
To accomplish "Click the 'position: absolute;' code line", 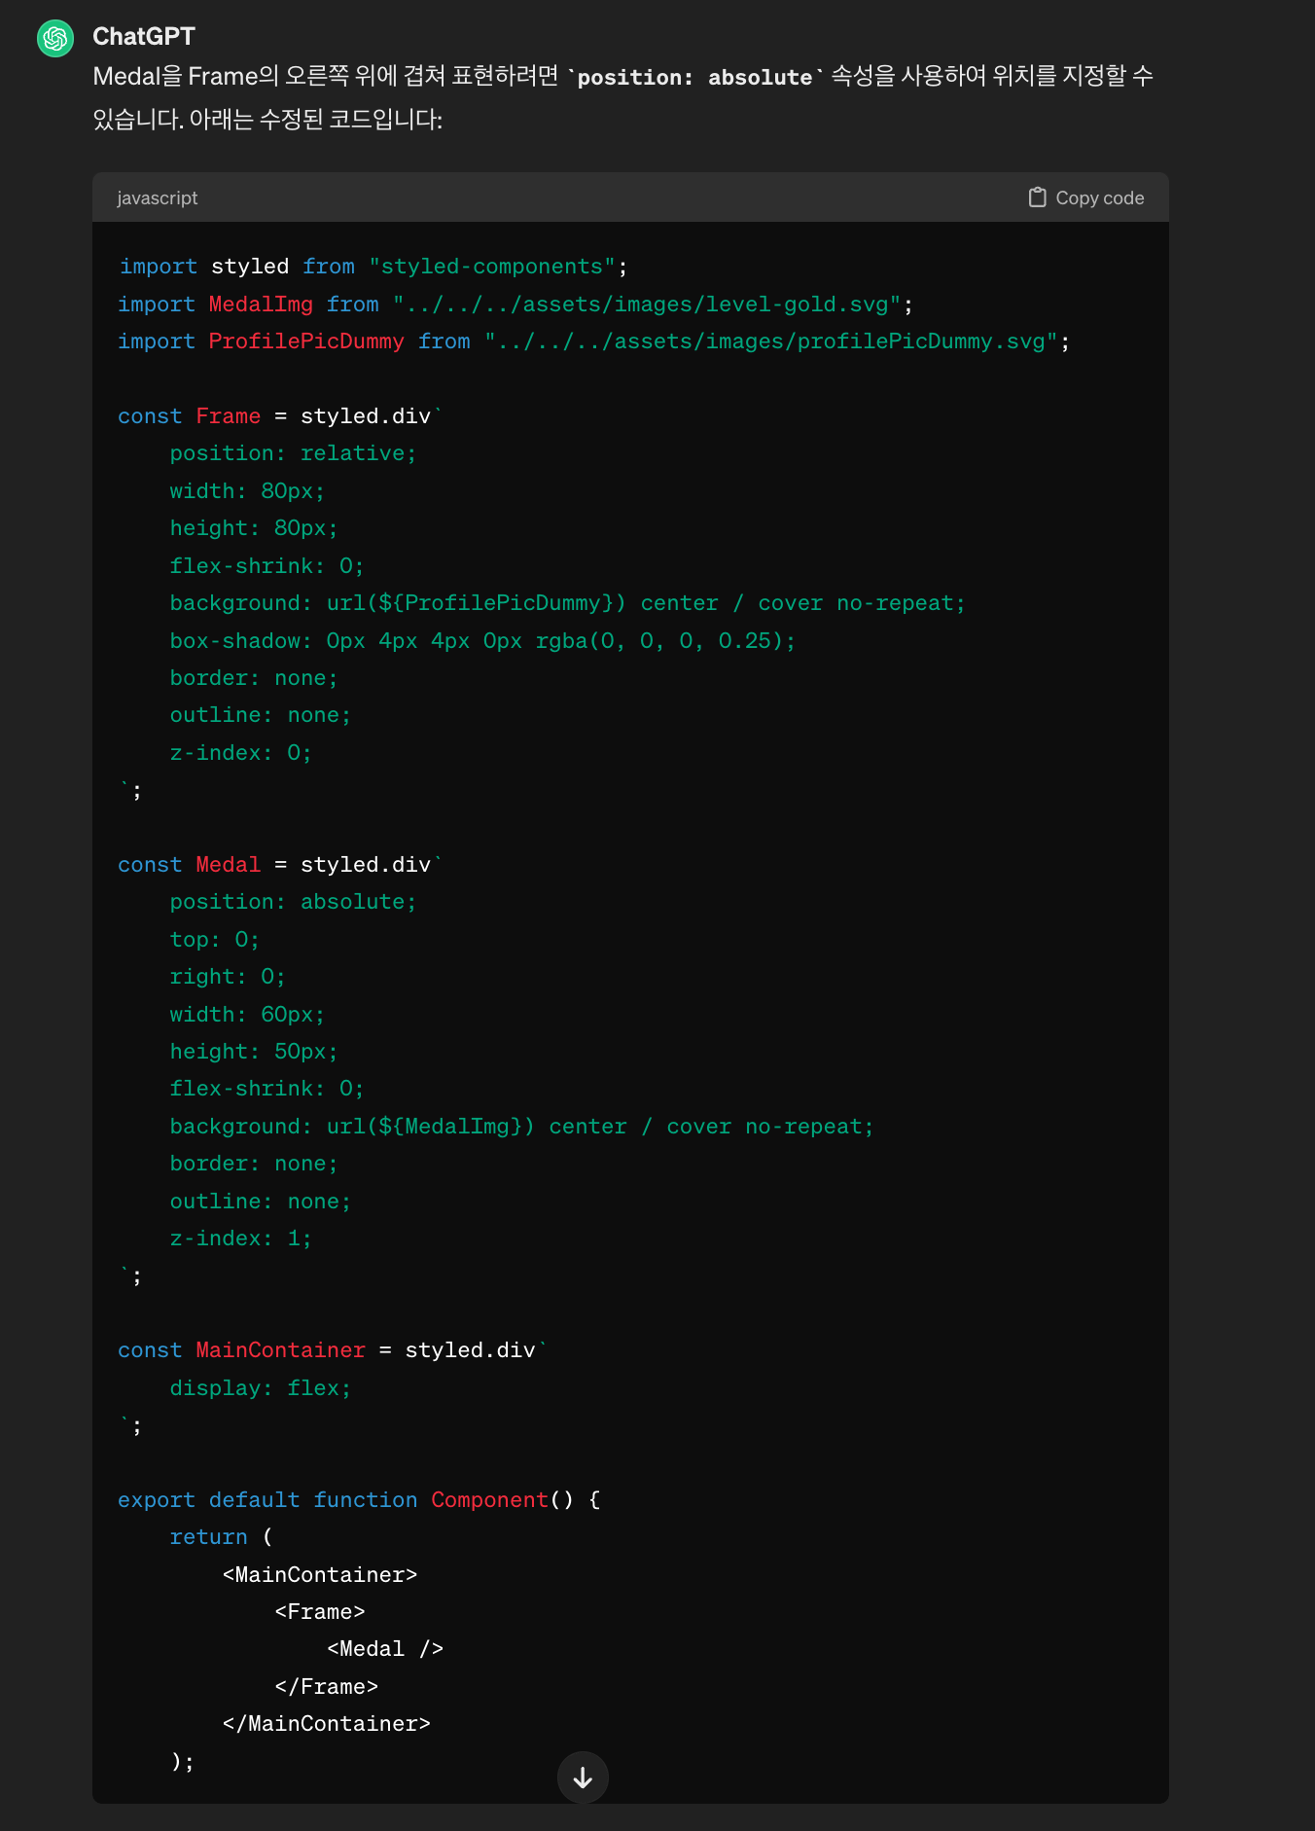I will pyautogui.click(x=293, y=902).
